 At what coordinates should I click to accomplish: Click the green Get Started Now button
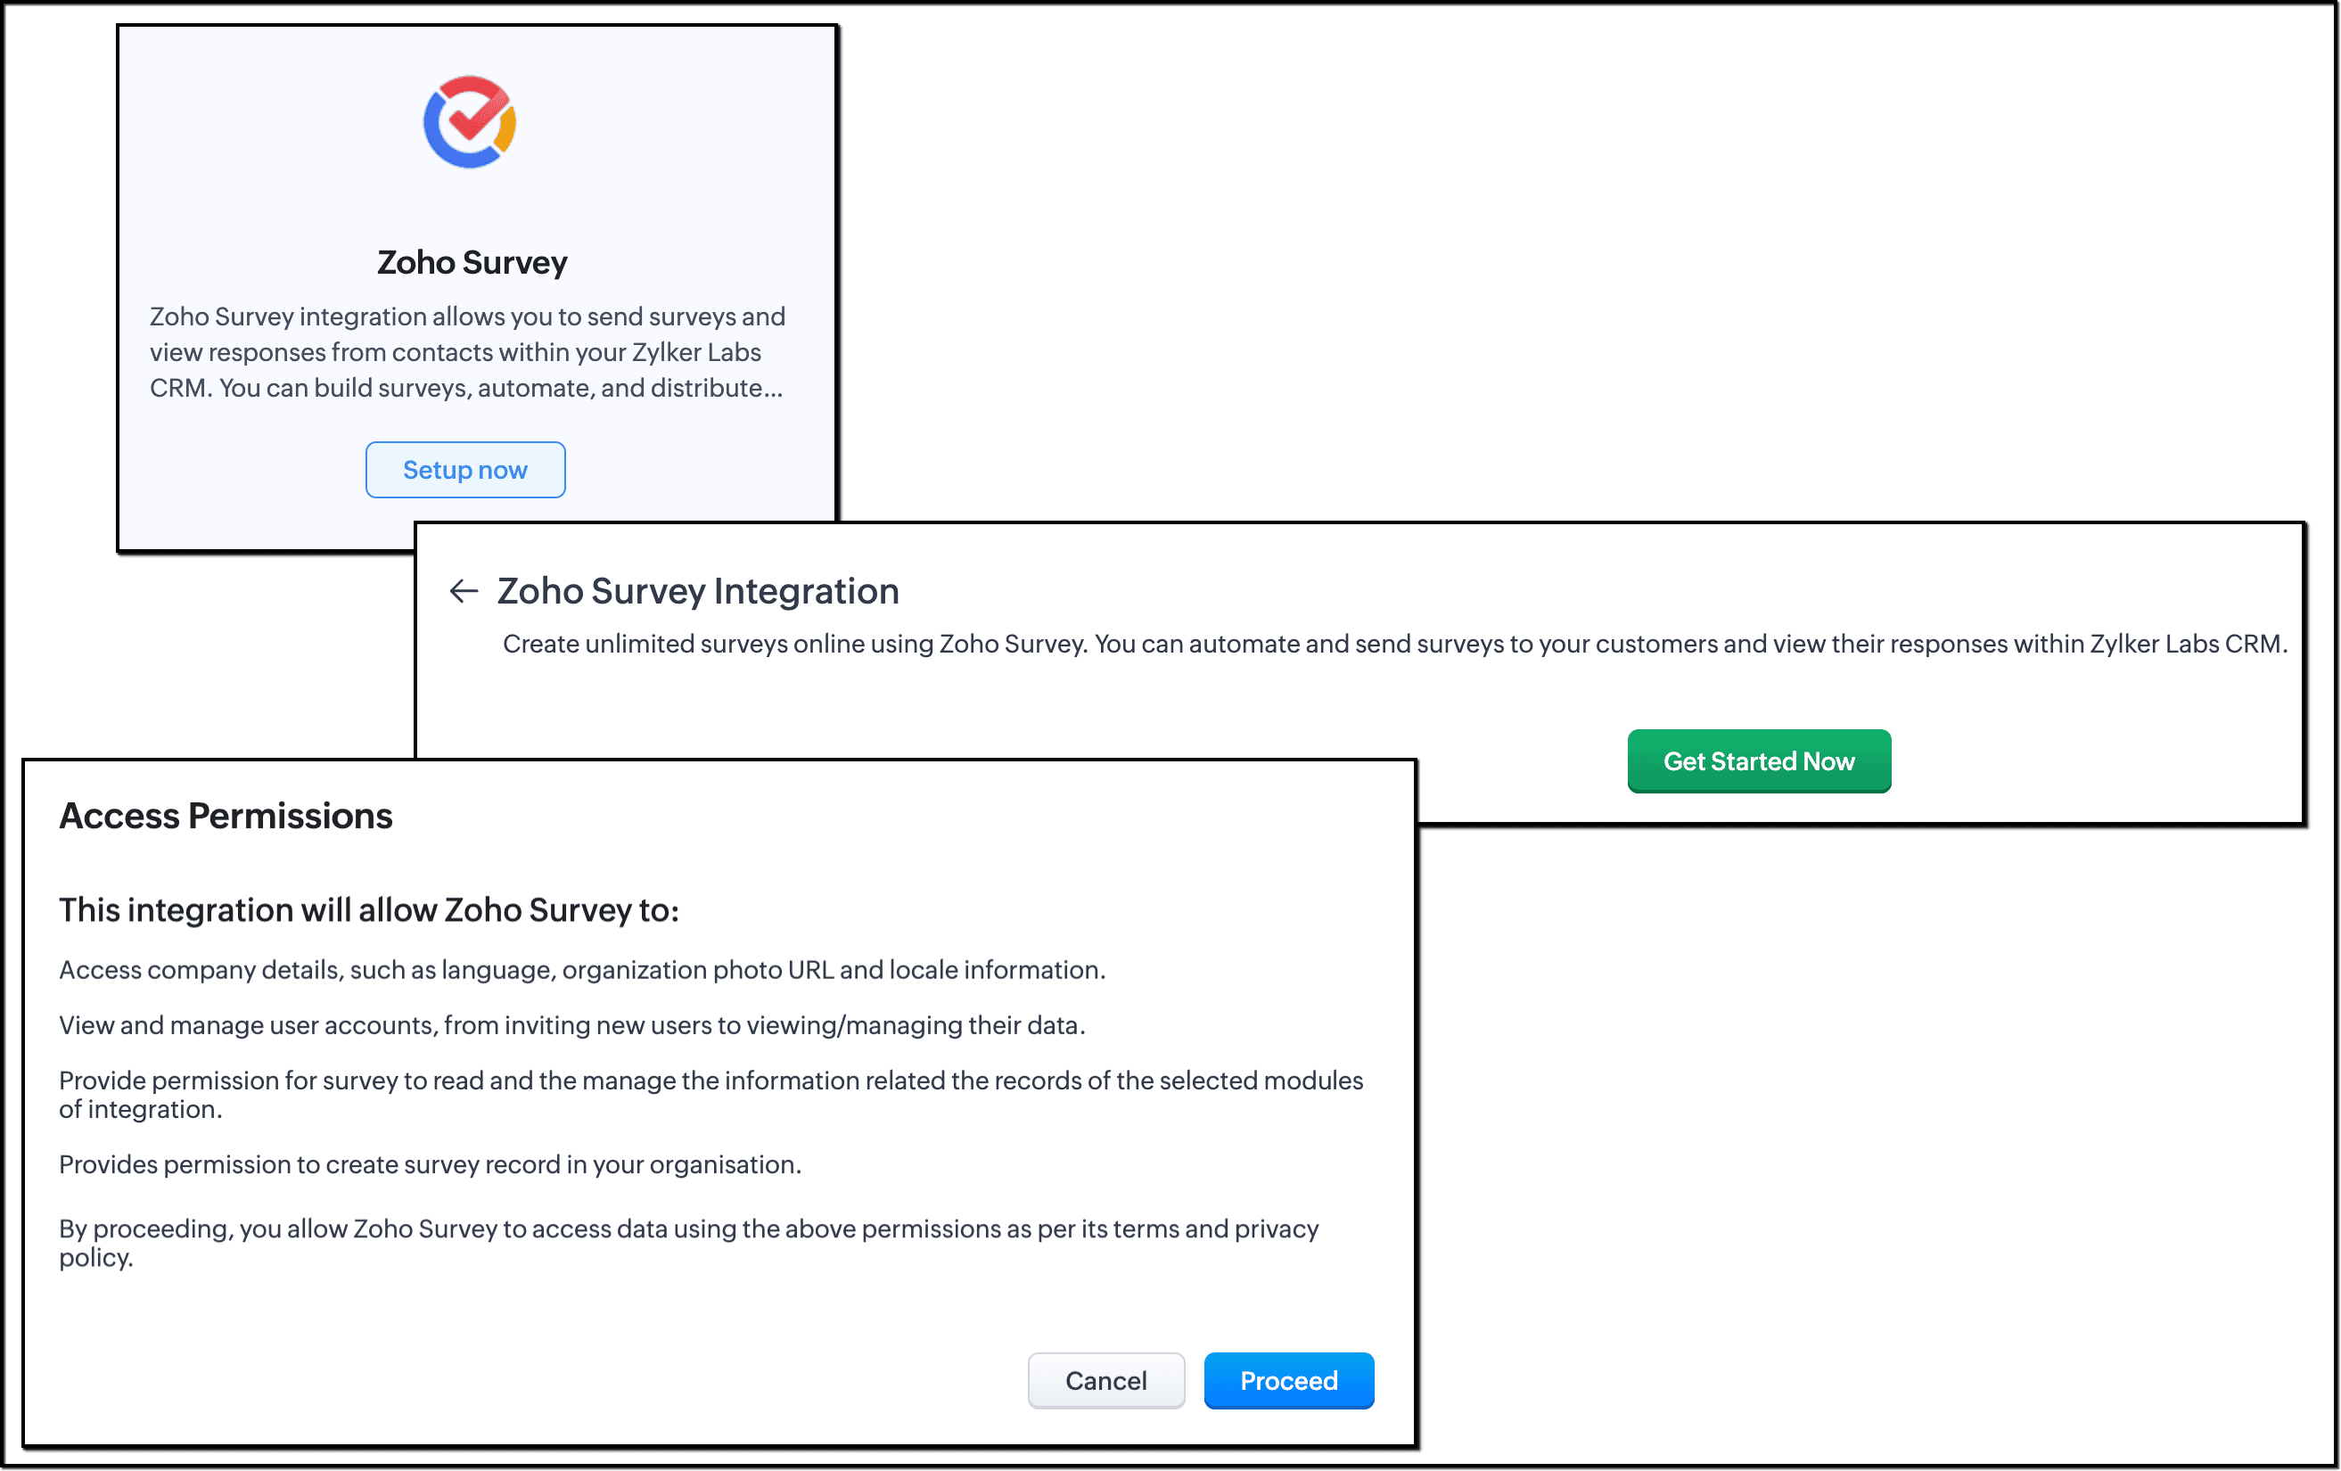point(1758,761)
